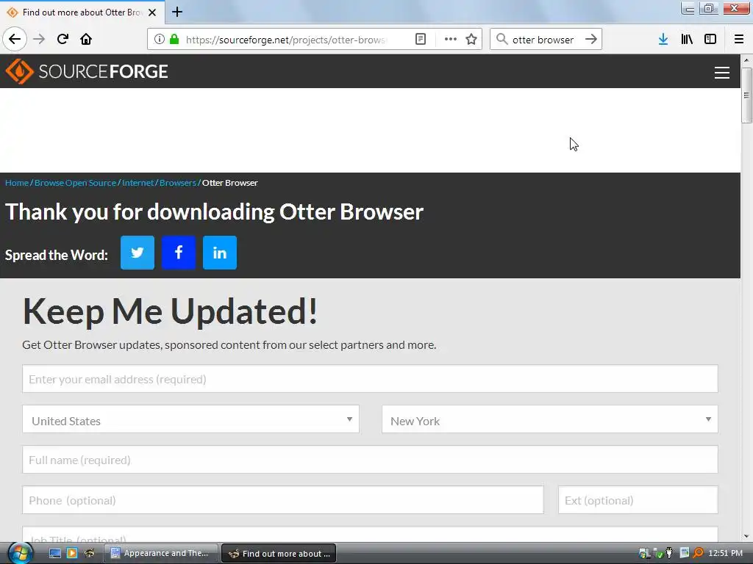Image resolution: width=753 pixels, height=564 pixels.
Task: Open a new browser tab
Action: click(177, 12)
